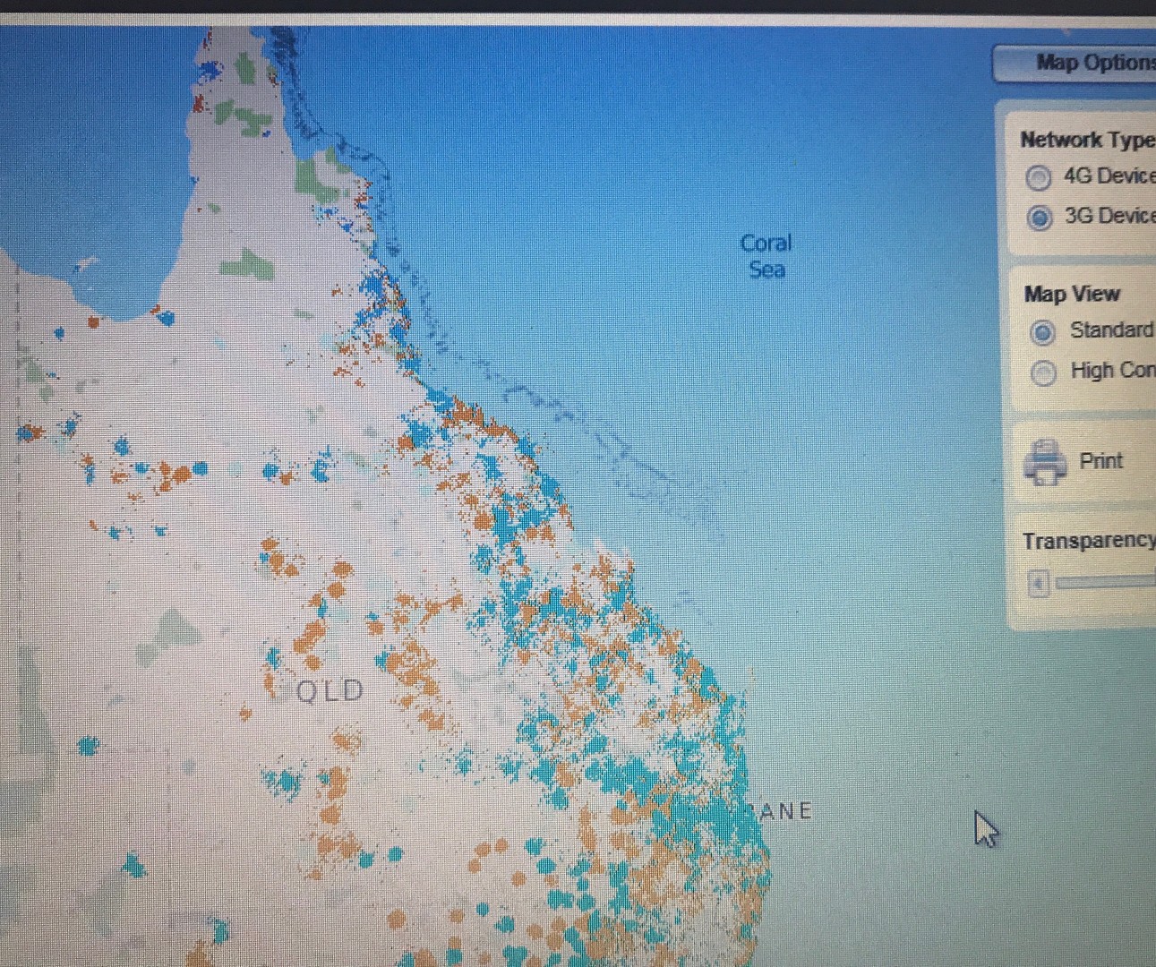Select the 4G Device network type

coord(1039,178)
